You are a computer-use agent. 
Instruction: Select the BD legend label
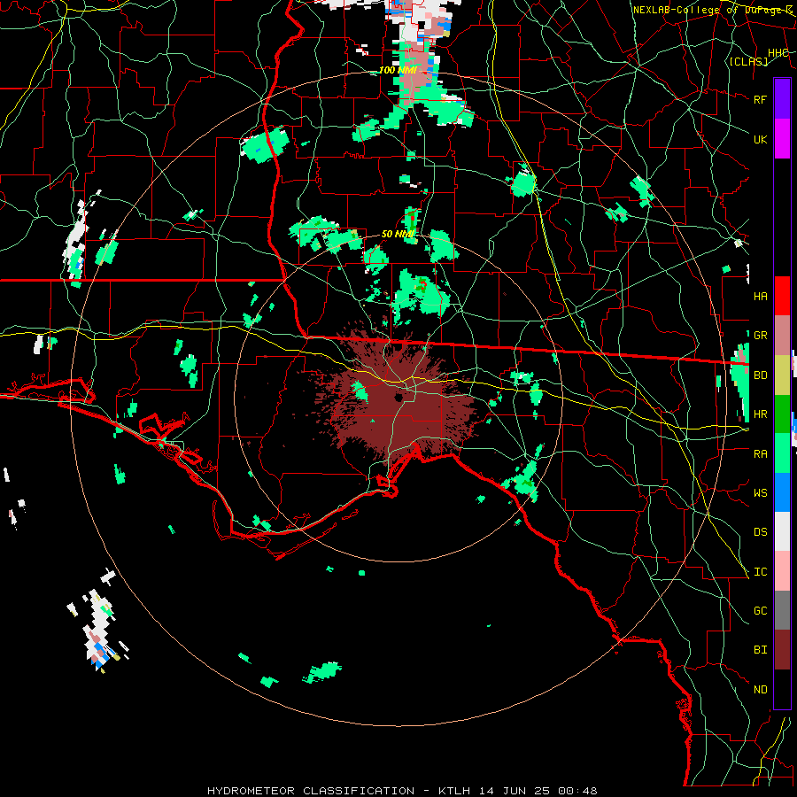(760, 375)
